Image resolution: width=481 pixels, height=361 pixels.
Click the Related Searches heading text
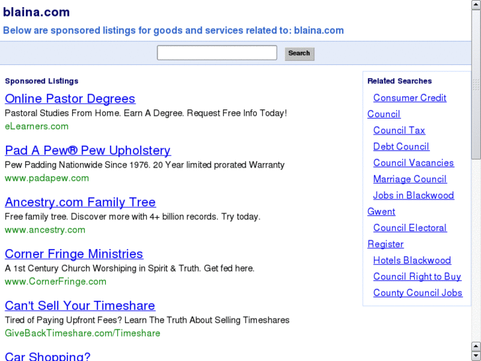[400, 81]
